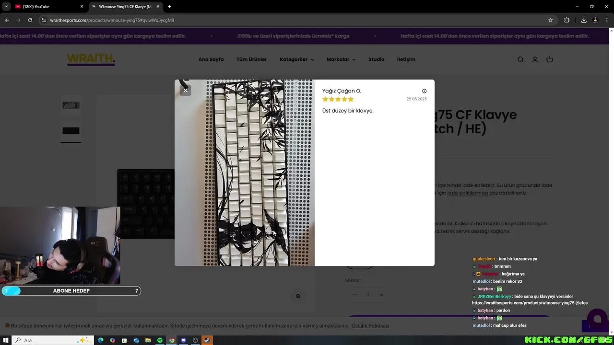Click the Abone Hedef progress bar
Viewport: 614px width, 345px height.
(x=71, y=291)
